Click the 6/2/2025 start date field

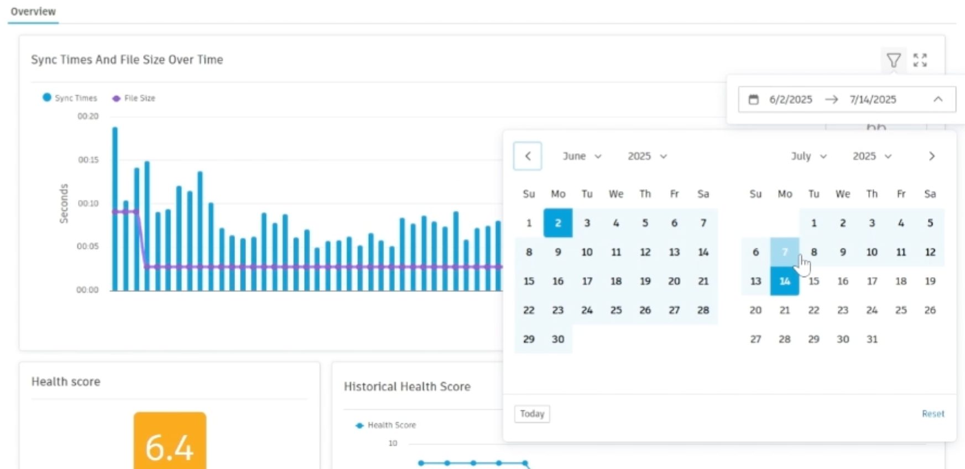click(790, 100)
